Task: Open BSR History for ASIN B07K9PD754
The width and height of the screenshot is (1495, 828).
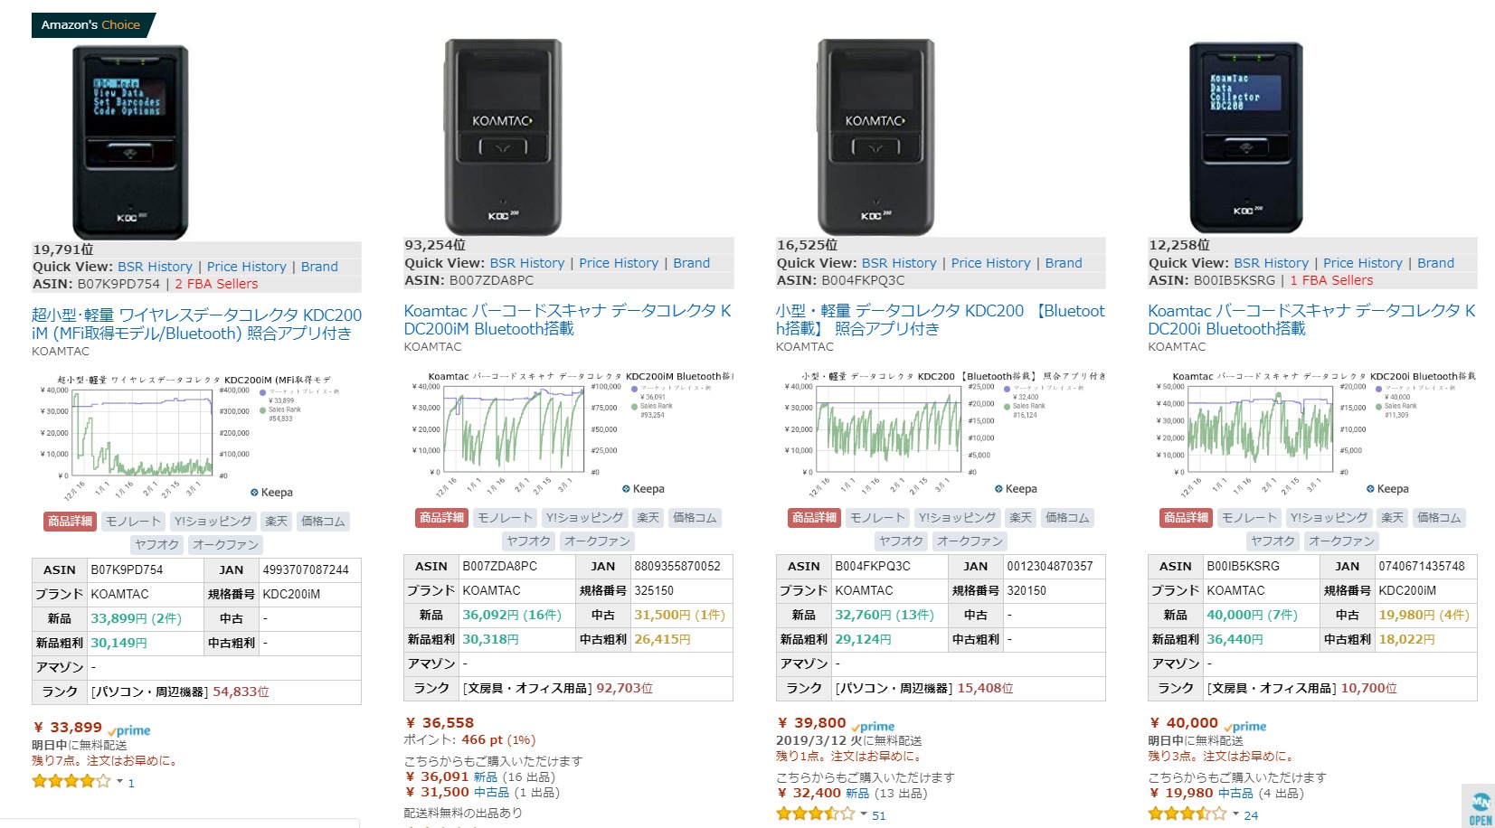Action: pyautogui.click(x=155, y=267)
